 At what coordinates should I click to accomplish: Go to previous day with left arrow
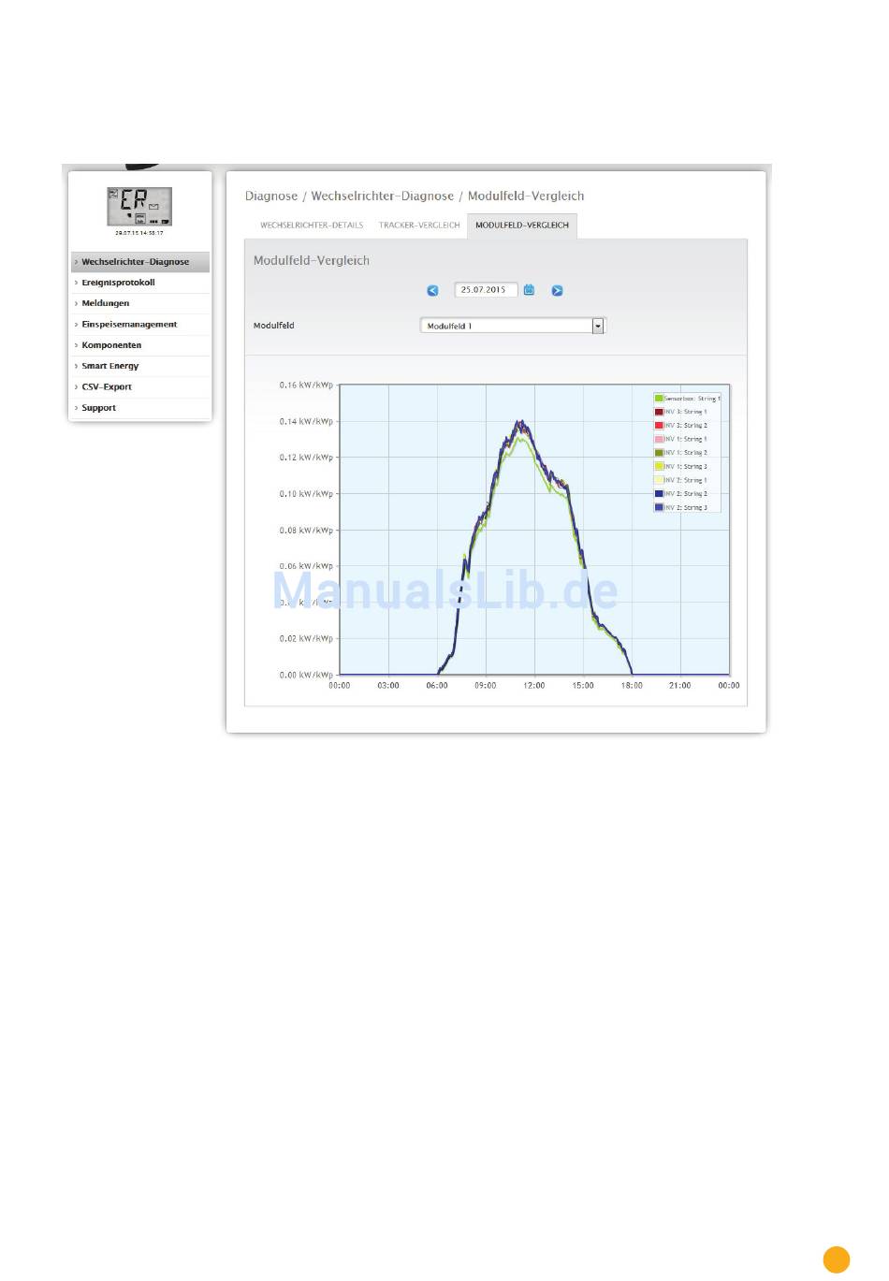point(432,290)
